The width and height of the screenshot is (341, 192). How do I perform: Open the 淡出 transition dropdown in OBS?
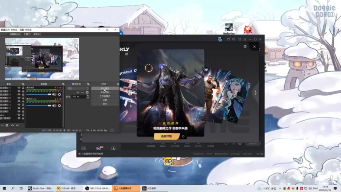(x=78, y=88)
